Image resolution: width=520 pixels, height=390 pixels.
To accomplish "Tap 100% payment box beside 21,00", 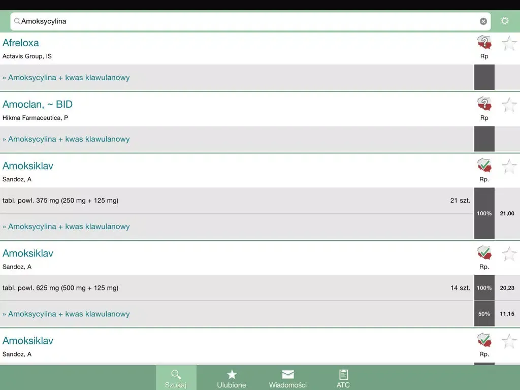I will point(484,213).
